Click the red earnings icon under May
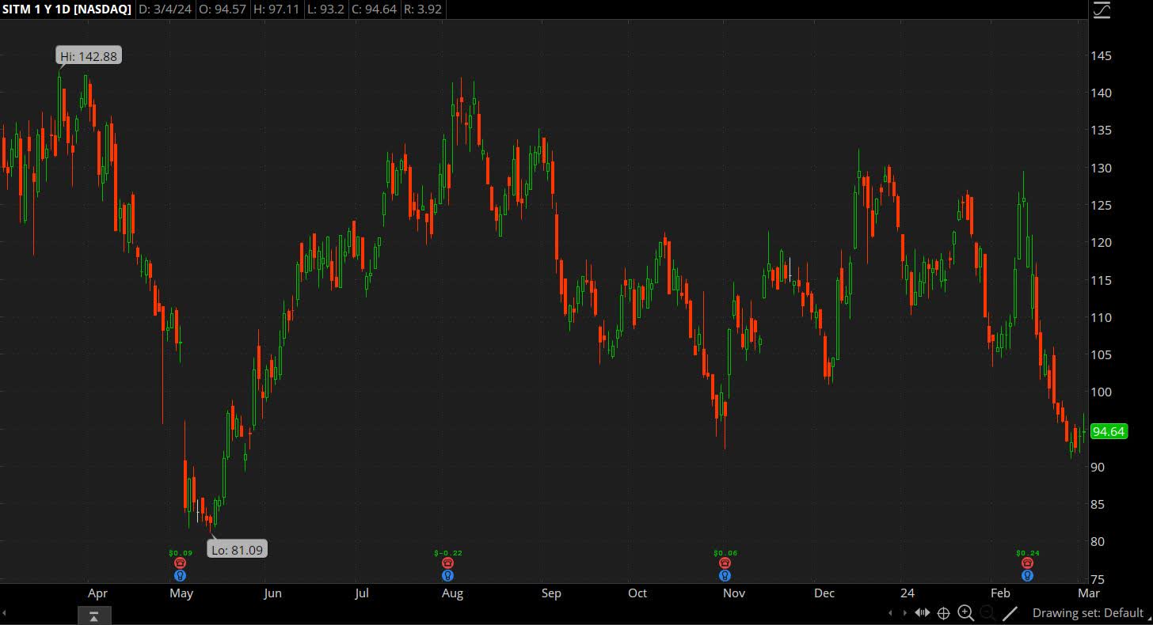1153x625 pixels. [x=181, y=562]
